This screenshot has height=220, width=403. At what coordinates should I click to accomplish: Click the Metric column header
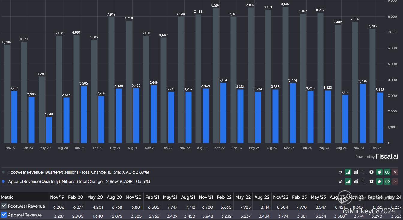tap(7, 197)
